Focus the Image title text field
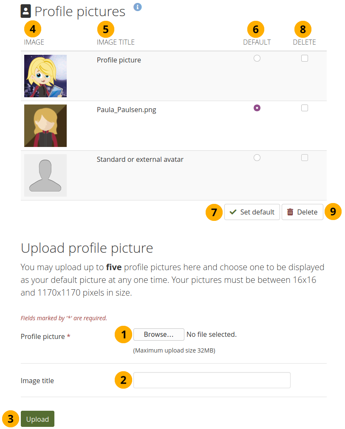Viewport: 345px width, 429px height. coord(212,380)
